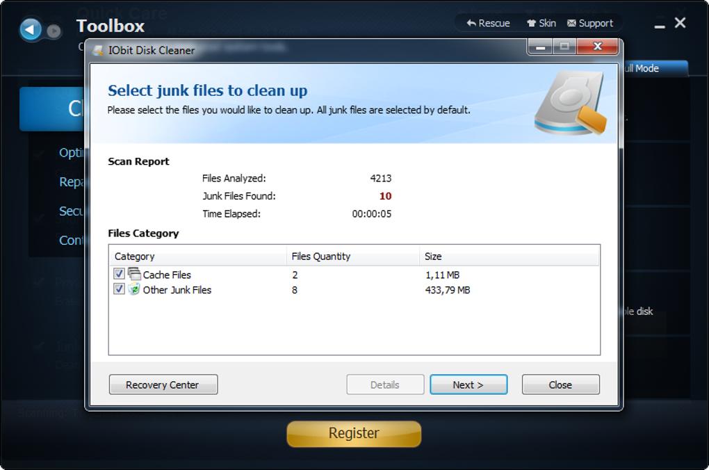709x470 pixels.
Task: Open Support in the Toolbox window
Action: [590, 23]
